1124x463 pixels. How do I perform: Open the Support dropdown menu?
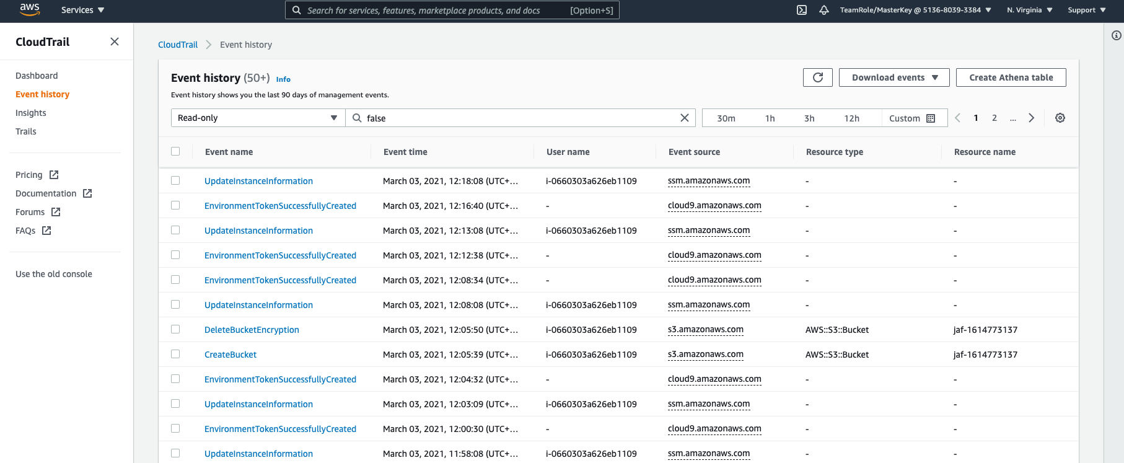coord(1087,10)
